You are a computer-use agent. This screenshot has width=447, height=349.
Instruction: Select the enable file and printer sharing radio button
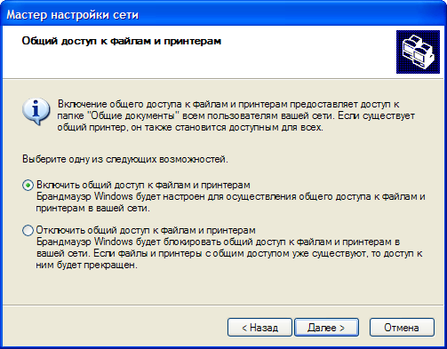point(28,186)
